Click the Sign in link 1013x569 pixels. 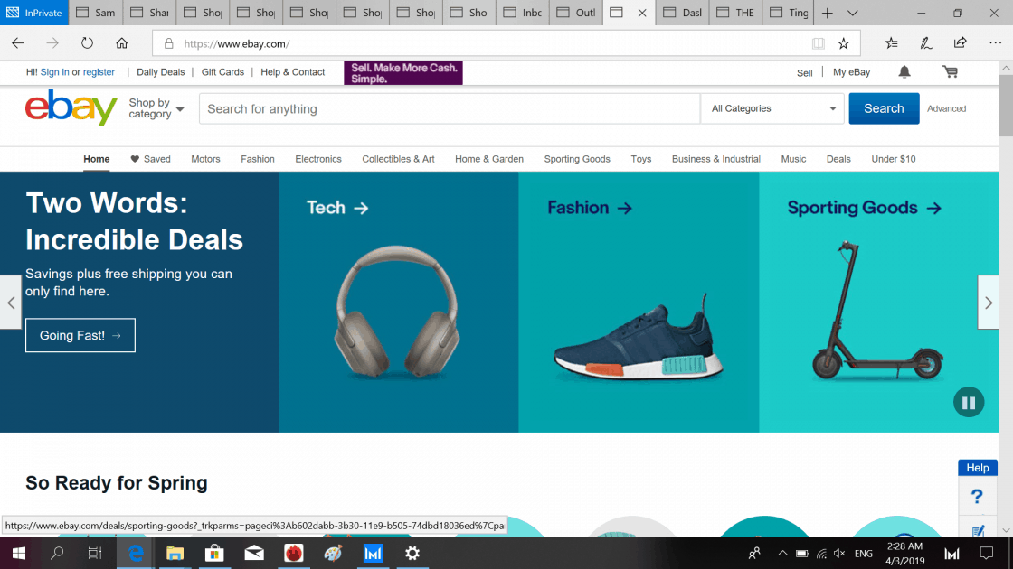[54, 71]
